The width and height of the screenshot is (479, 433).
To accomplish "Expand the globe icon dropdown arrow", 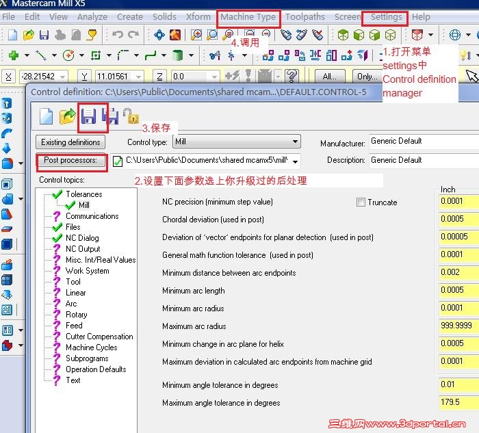I will click(468, 35).
